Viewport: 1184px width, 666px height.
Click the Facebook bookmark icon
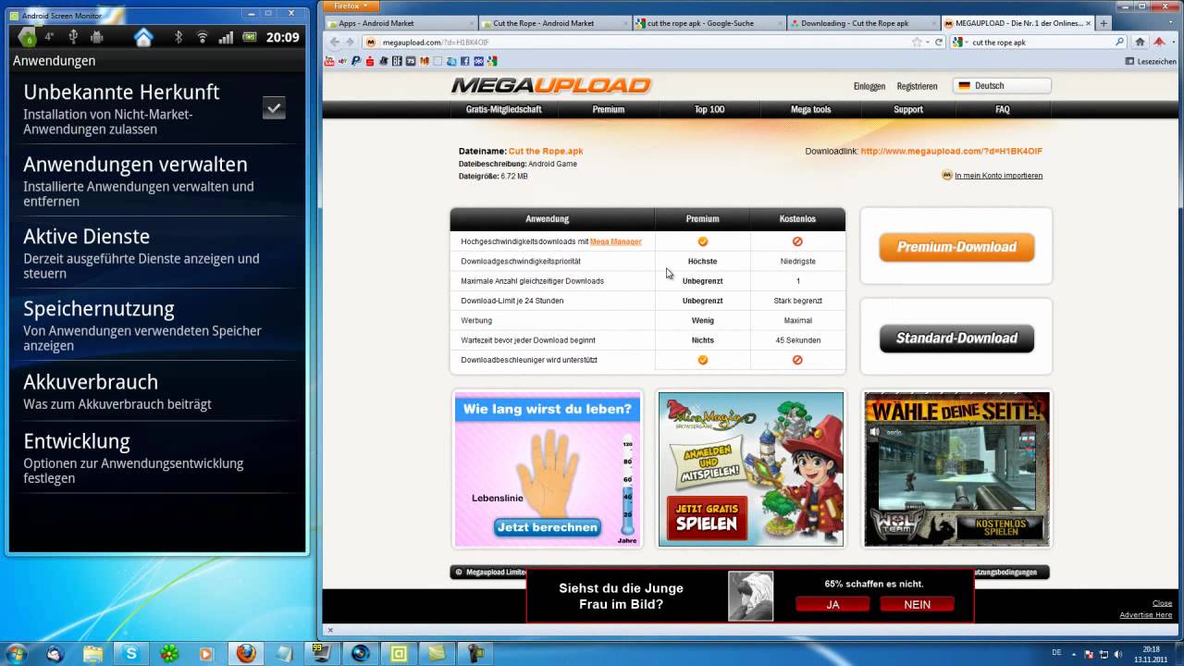[464, 61]
